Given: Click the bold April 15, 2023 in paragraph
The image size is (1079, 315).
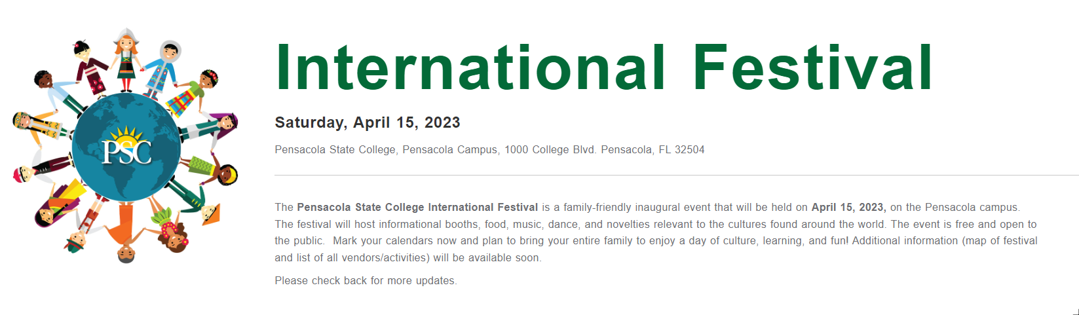Looking at the screenshot, I should [848, 207].
